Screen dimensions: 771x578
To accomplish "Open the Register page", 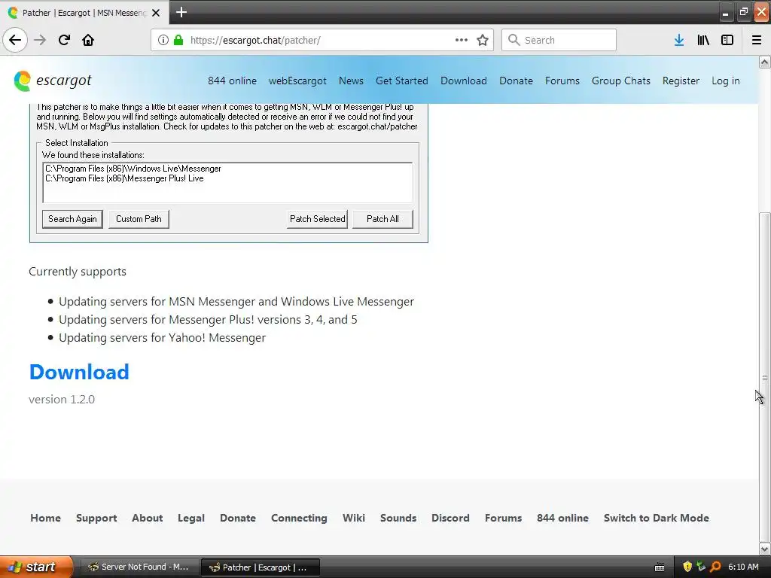I will click(x=681, y=81).
